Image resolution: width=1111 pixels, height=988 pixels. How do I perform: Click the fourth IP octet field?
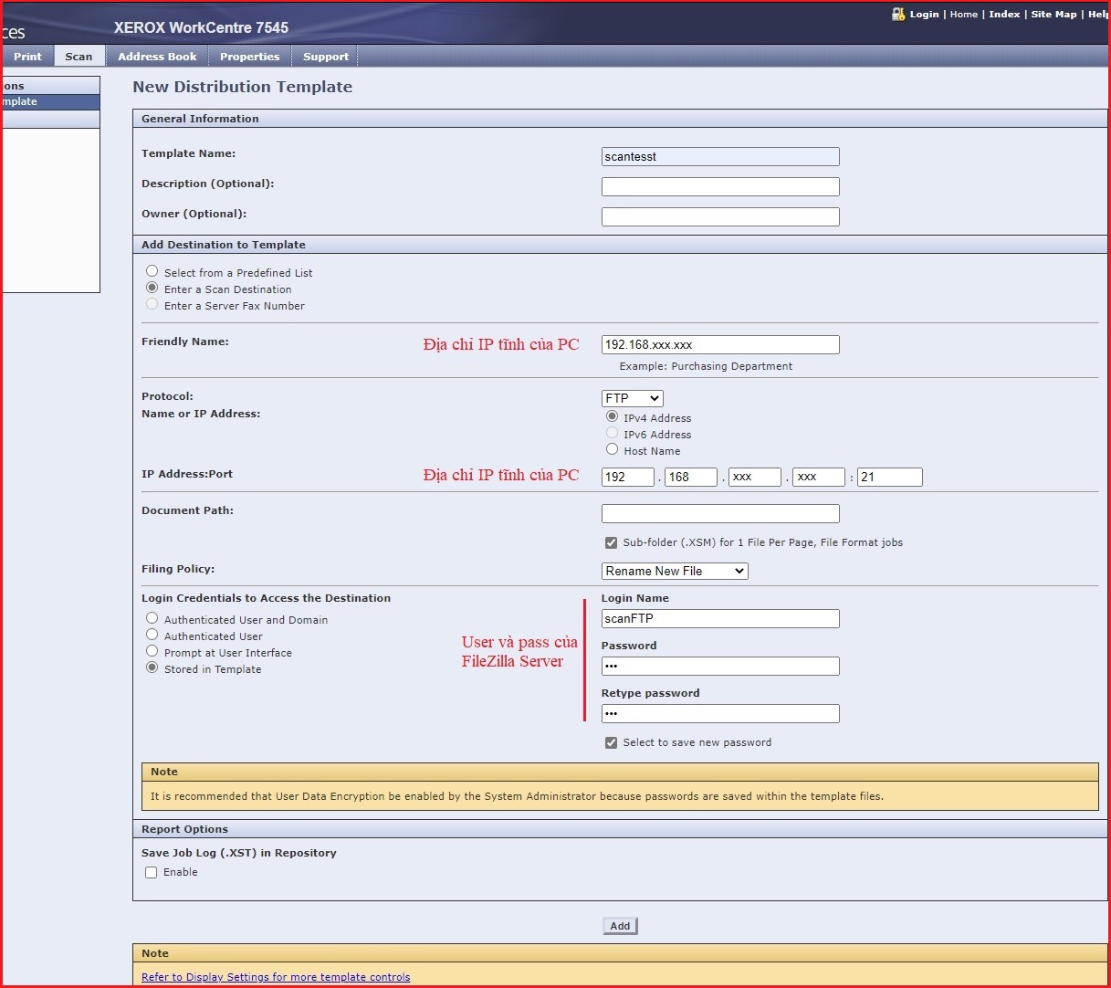pos(819,477)
